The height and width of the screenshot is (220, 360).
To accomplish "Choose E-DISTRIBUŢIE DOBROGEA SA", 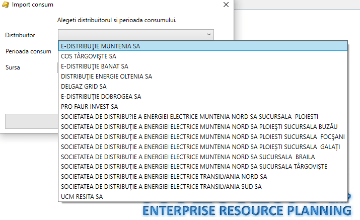I will point(203,97).
